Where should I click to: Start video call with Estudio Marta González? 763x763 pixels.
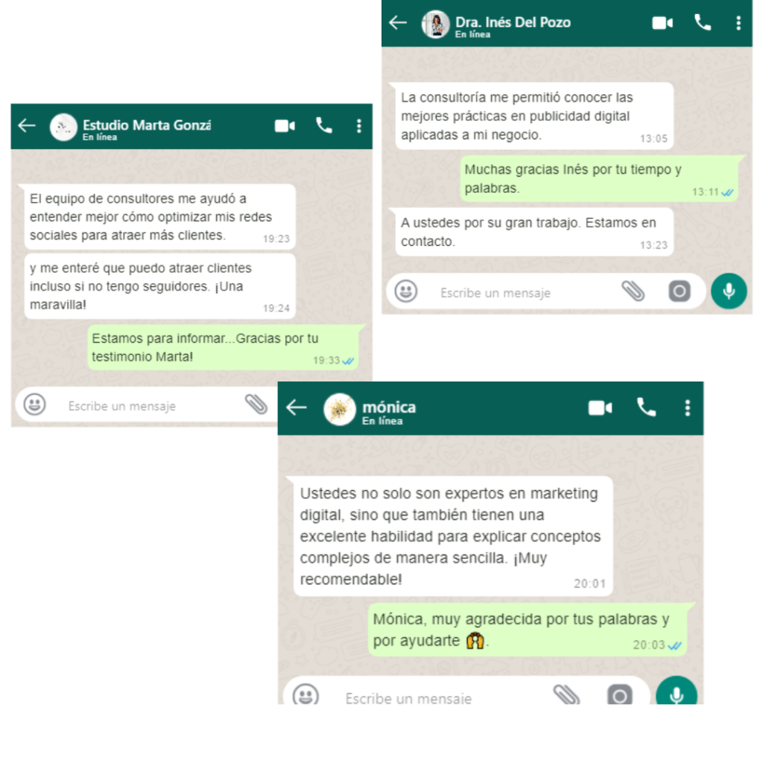click(285, 126)
